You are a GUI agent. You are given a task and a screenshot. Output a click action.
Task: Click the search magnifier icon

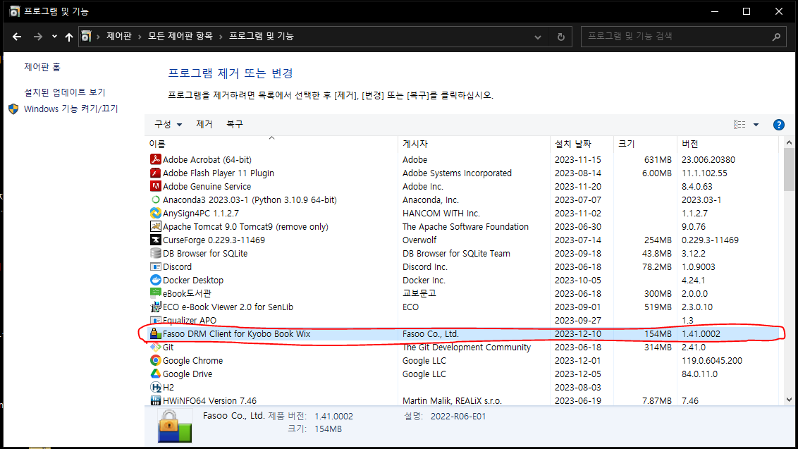pyautogui.click(x=776, y=37)
